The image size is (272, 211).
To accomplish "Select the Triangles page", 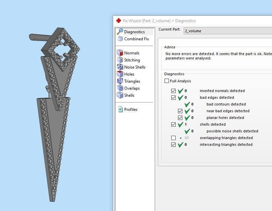I will click(132, 81).
